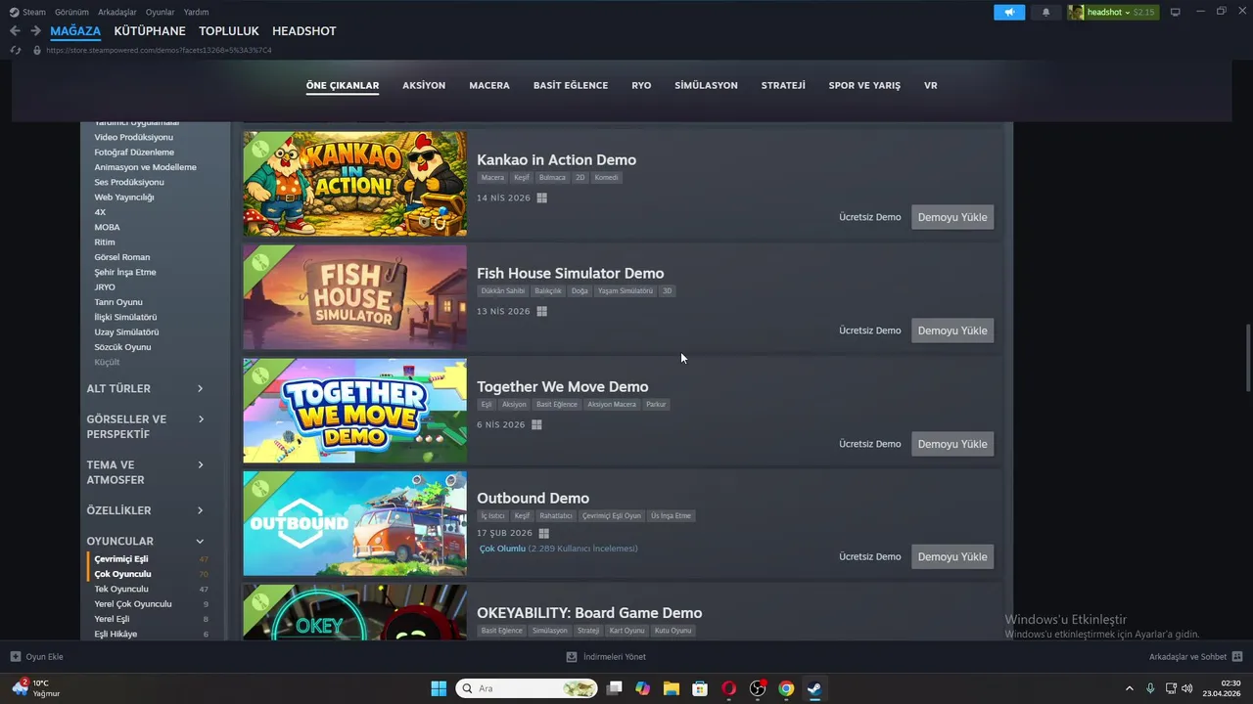The image size is (1253, 704).
Task: Collapse the OYUNCULAR section
Action: click(x=145, y=541)
